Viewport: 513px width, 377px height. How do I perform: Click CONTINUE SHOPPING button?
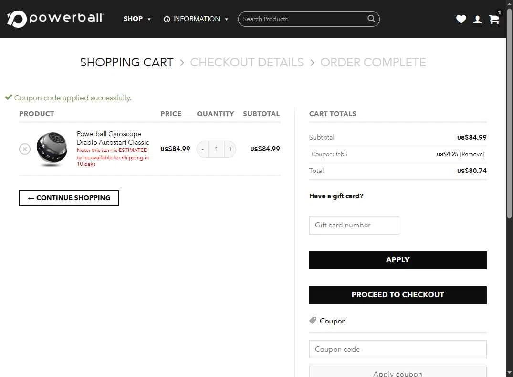[x=69, y=198]
